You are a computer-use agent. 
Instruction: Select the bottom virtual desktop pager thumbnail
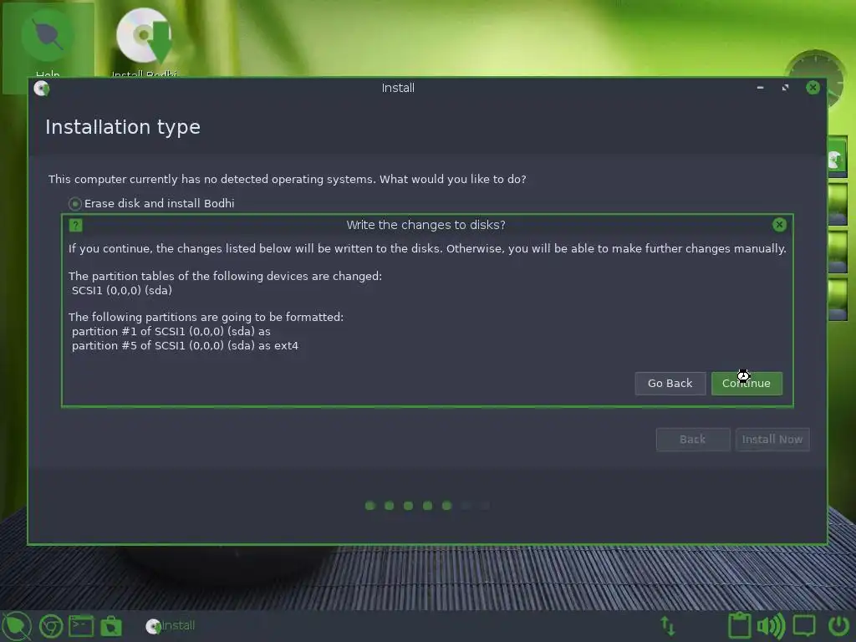[838, 298]
